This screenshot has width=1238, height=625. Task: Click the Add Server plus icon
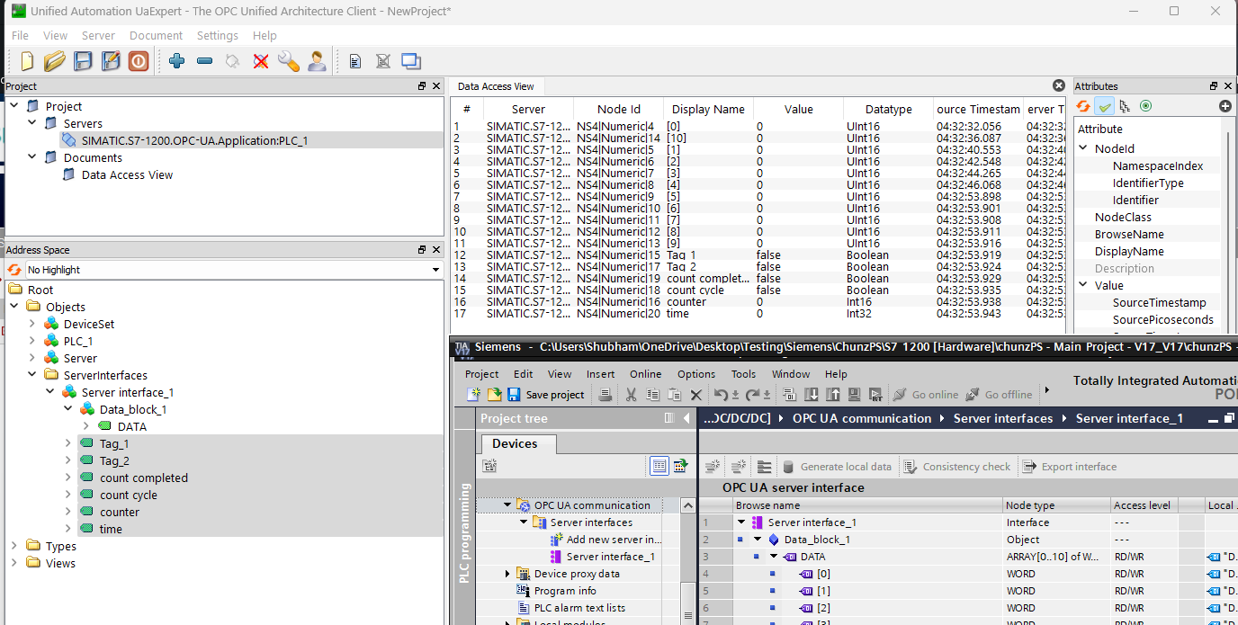(x=176, y=61)
